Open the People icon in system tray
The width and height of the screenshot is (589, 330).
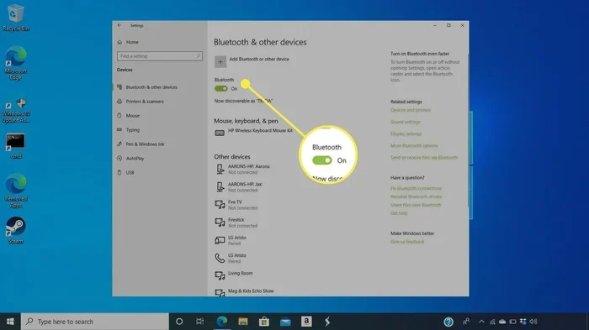[x=466, y=322]
